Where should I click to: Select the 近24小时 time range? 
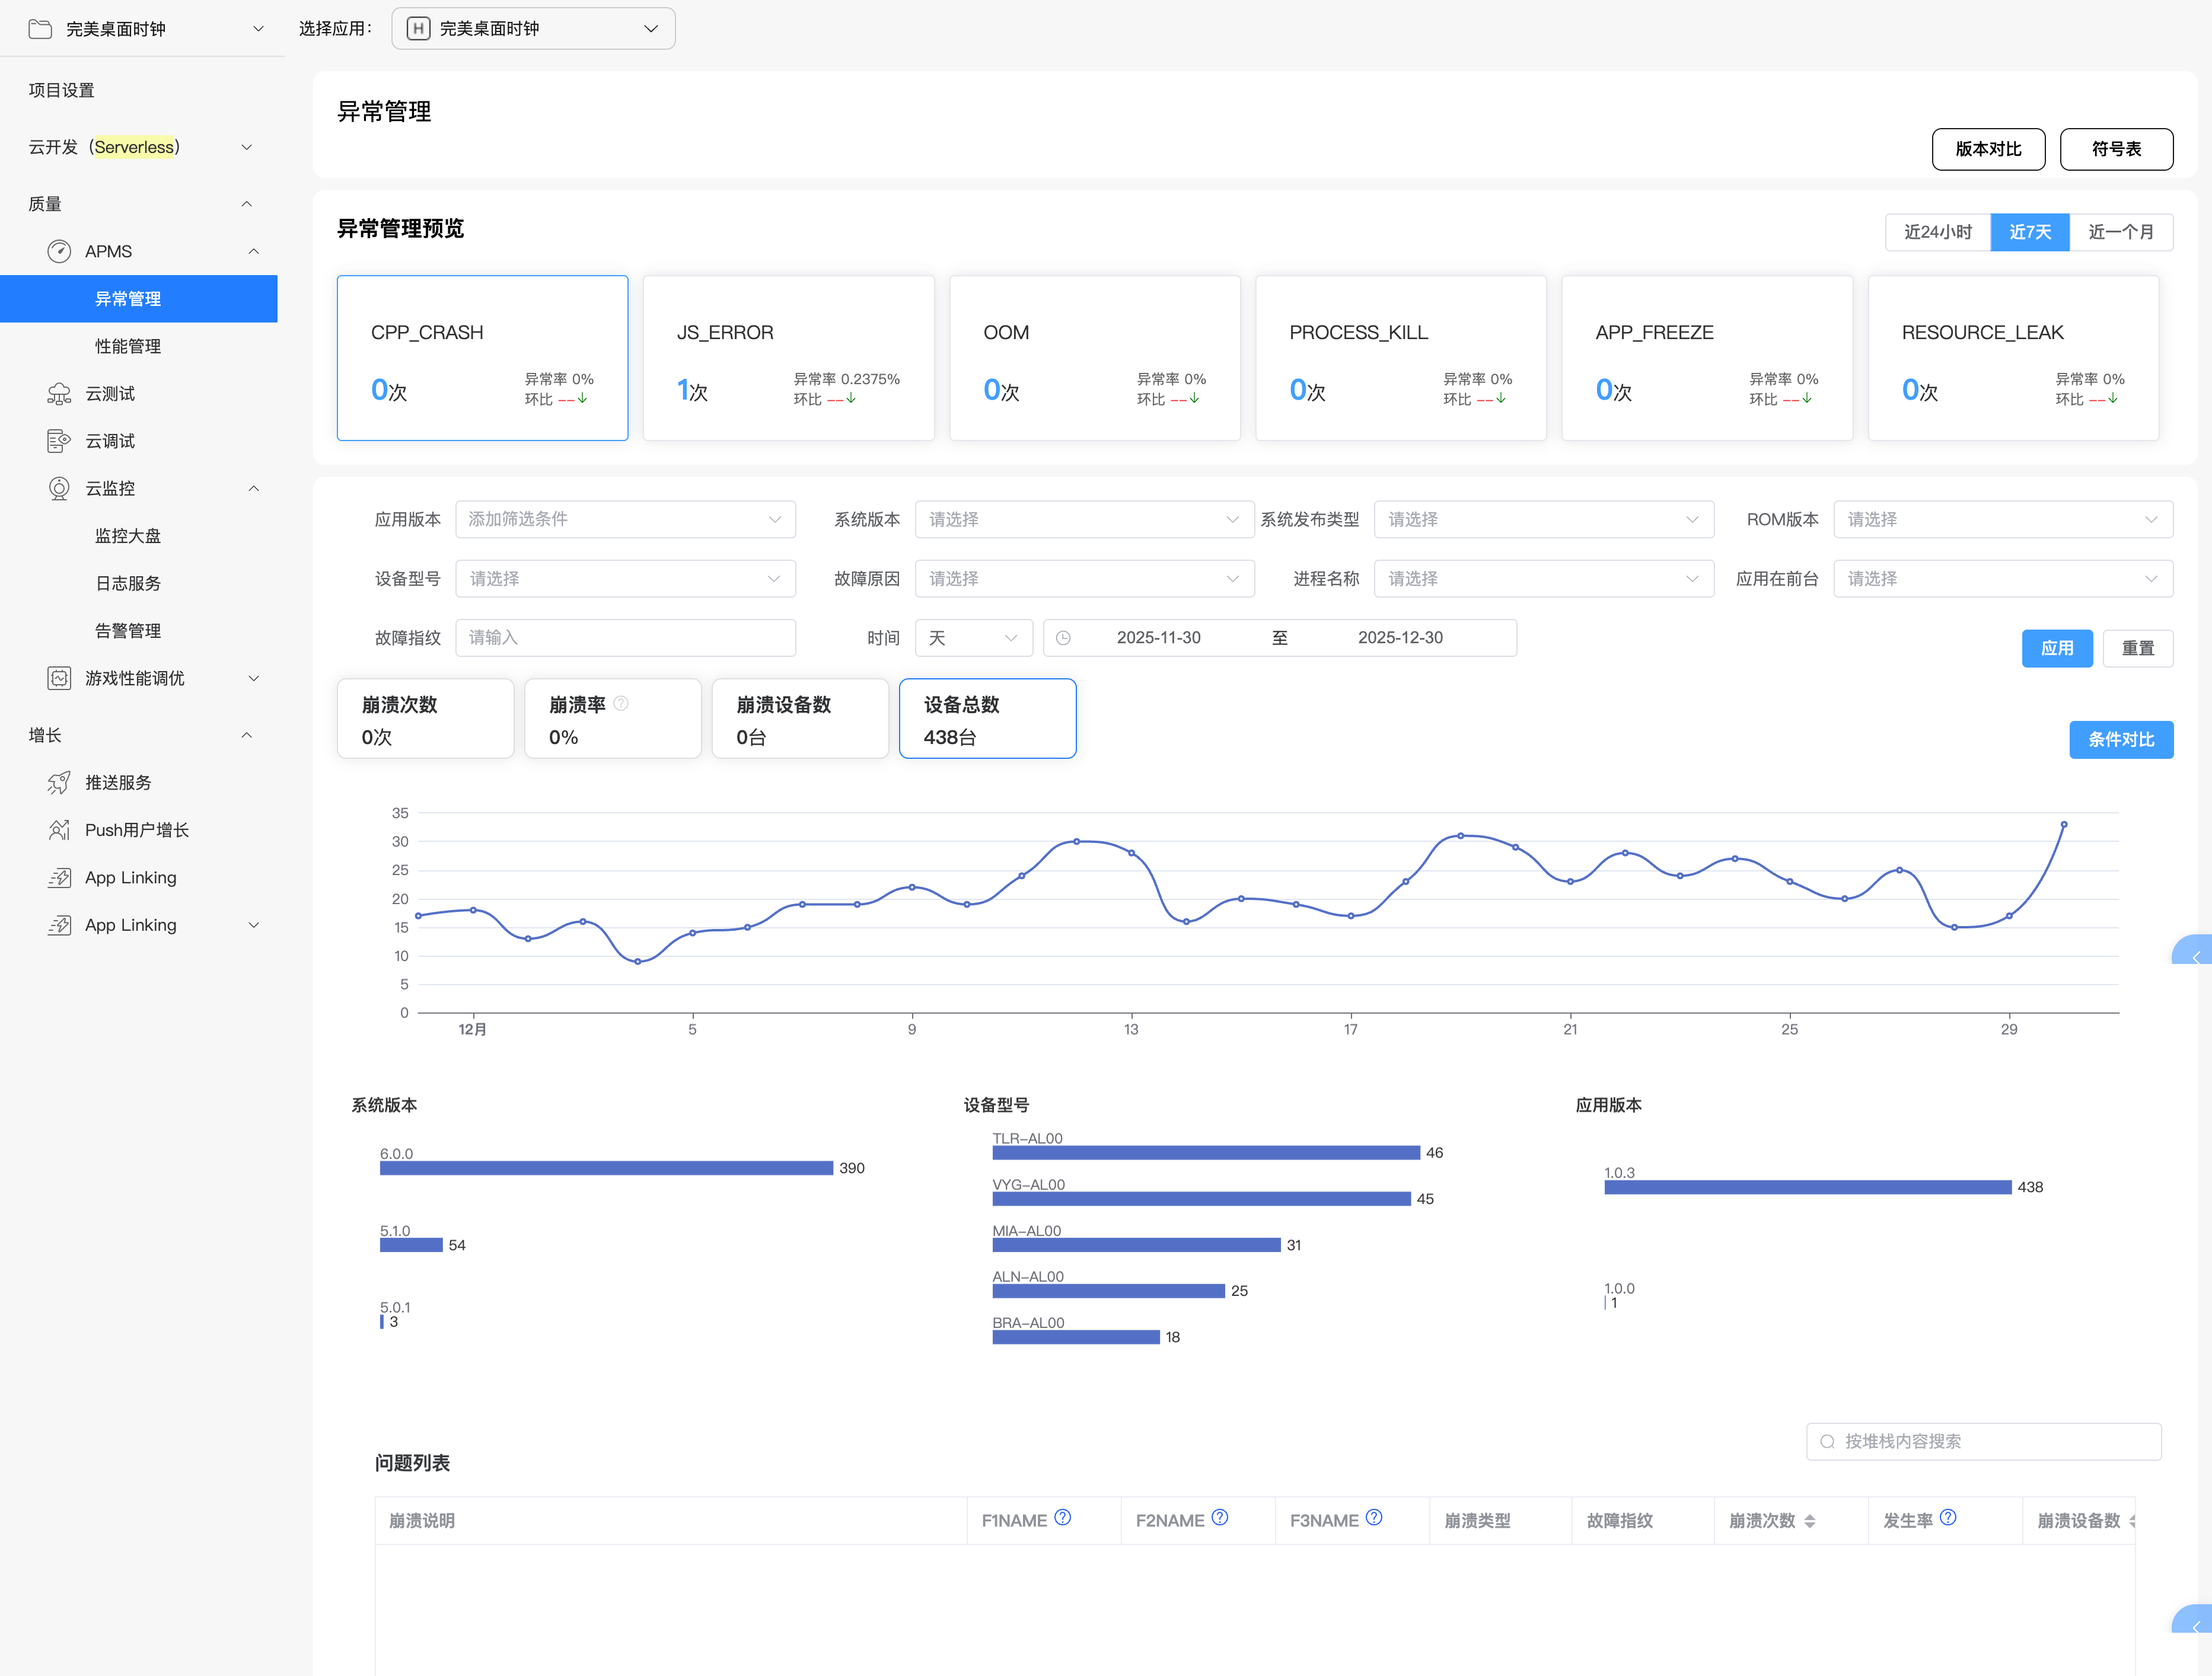pos(1937,232)
